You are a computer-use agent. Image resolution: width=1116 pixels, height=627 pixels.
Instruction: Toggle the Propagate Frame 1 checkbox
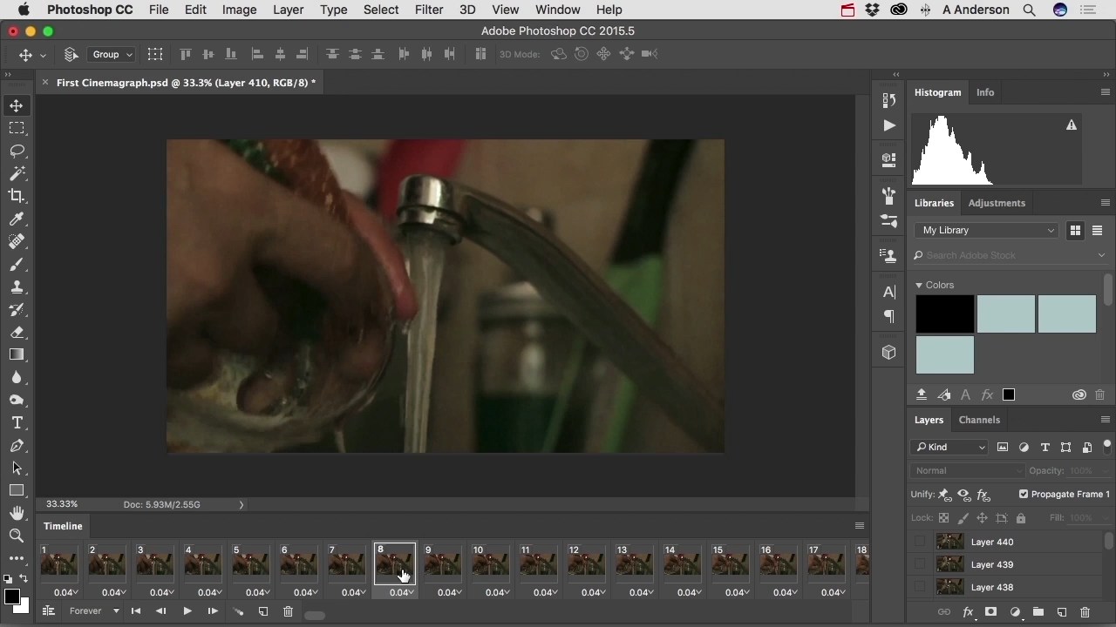coord(1024,494)
